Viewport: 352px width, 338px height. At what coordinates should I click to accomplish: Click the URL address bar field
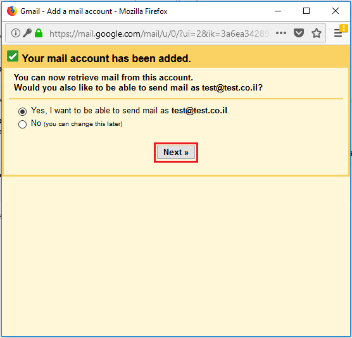pos(159,34)
